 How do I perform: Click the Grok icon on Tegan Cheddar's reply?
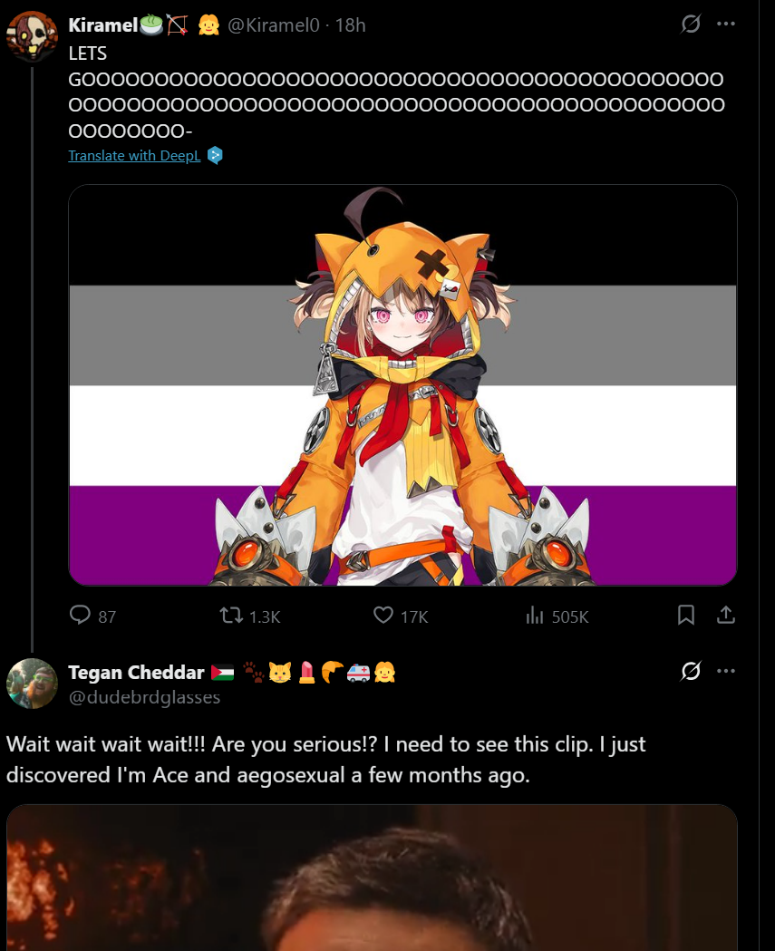click(691, 671)
